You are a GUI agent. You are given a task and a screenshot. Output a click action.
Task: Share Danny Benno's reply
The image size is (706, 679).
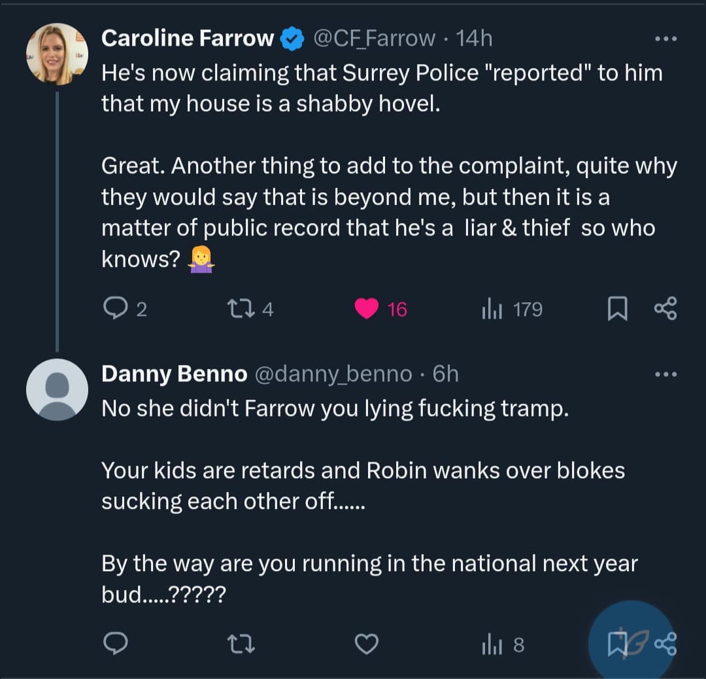665,645
